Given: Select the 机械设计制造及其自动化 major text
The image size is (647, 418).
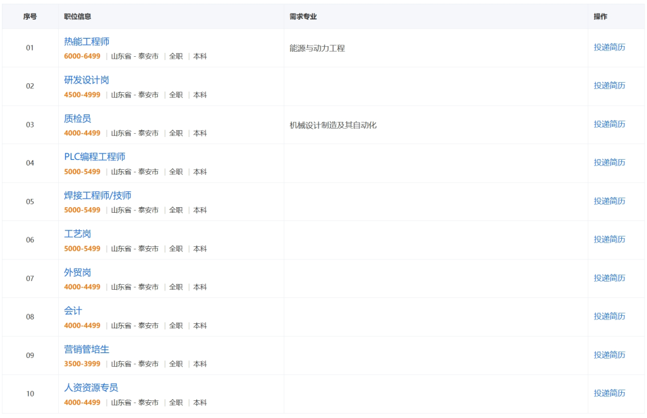Looking at the screenshot, I should [x=333, y=125].
